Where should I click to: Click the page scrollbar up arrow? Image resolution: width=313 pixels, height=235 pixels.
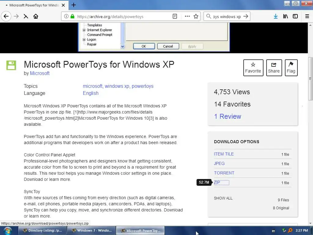(x=310, y=25)
